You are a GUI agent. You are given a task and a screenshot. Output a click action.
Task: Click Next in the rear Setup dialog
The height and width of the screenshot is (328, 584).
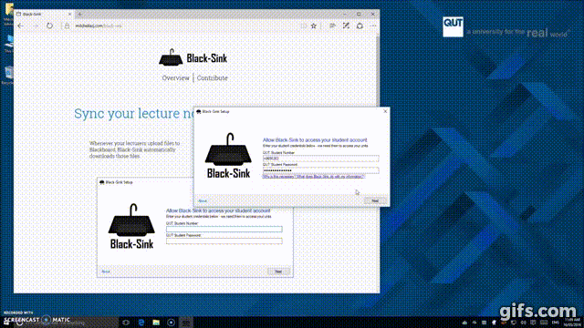278,272
